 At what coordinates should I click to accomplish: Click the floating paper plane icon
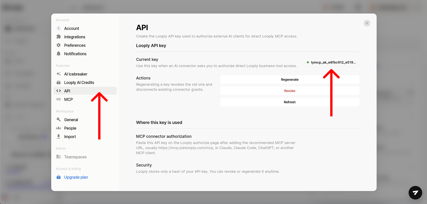(415, 193)
